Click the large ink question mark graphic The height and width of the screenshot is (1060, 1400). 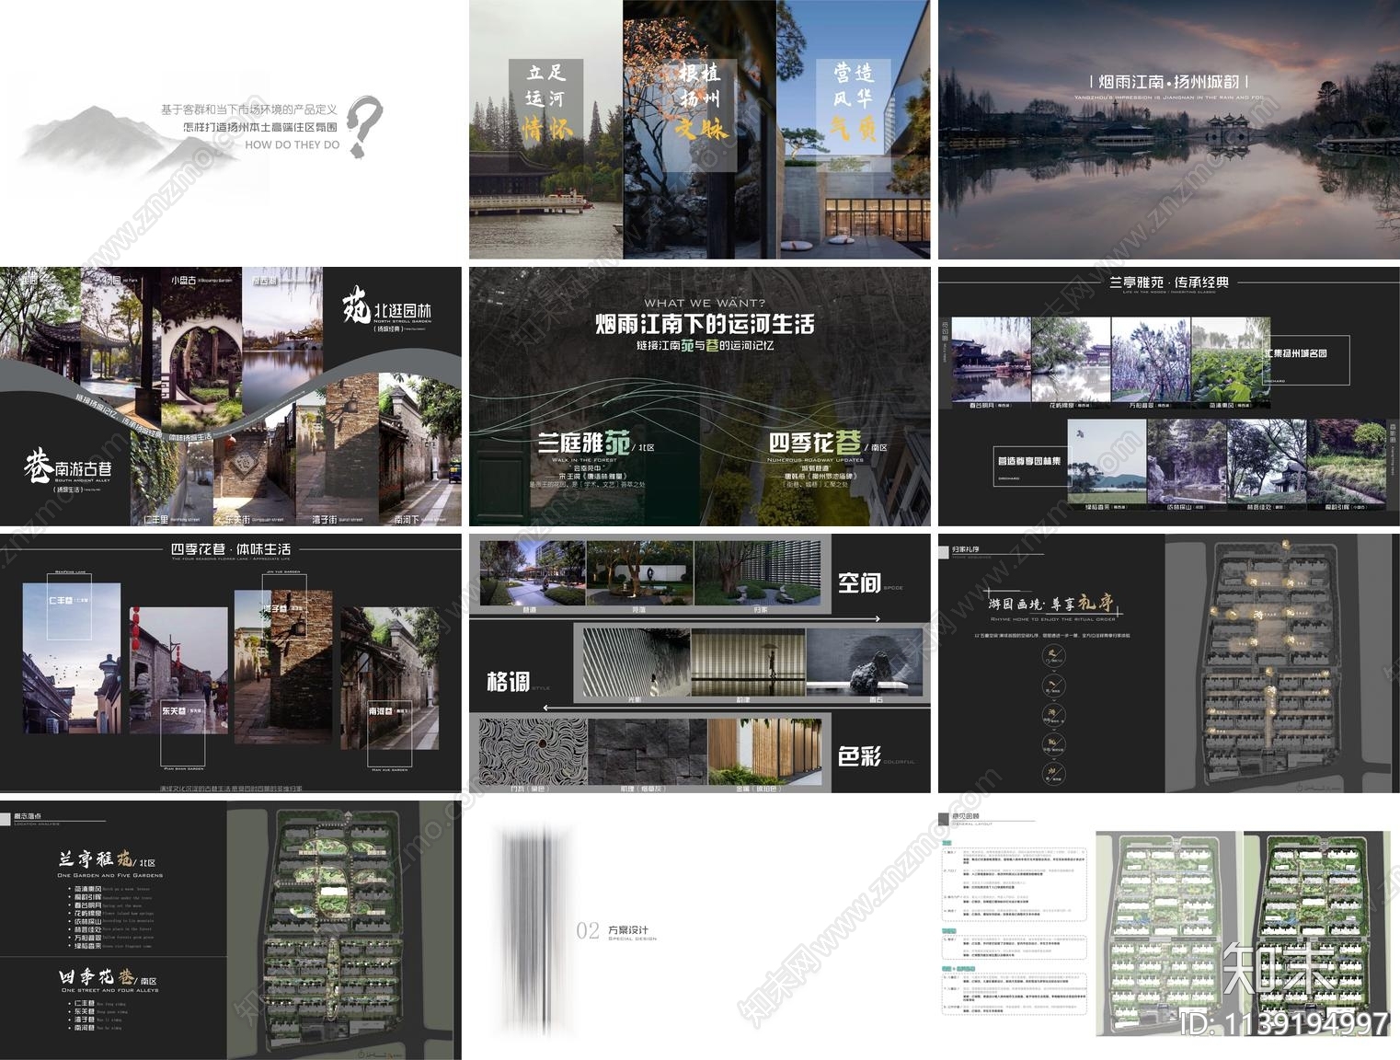[x=364, y=127]
